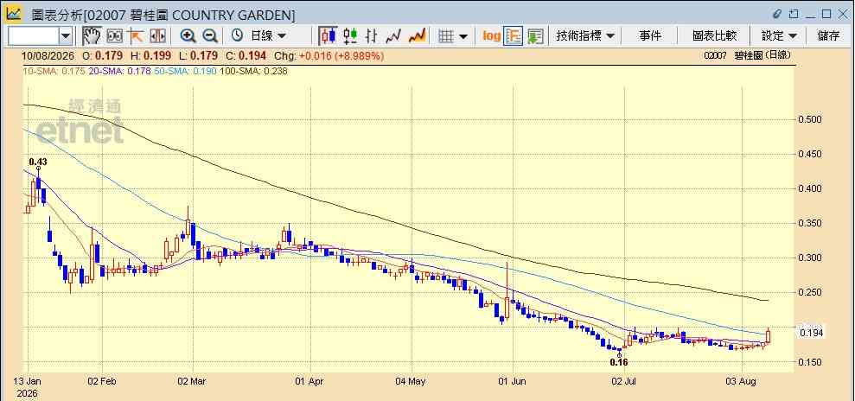Screen dimensions: 855x401
Task: Click the 0.300 price axis label
Action: (811, 258)
